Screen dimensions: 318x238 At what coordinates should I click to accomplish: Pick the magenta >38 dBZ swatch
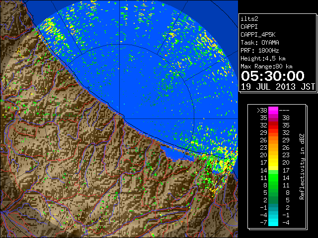pos(273,111)
